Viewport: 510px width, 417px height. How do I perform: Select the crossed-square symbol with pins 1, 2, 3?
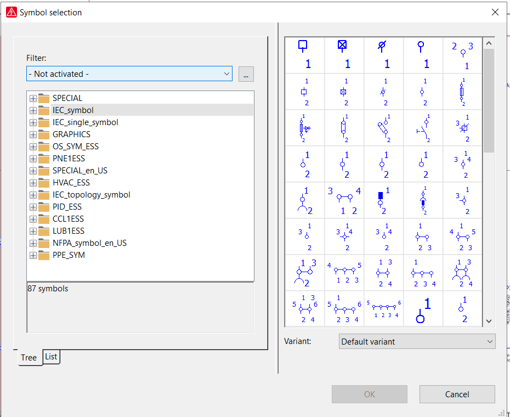click(462, 128)
